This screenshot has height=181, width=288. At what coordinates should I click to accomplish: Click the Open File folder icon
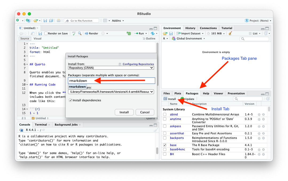pos(35,21)
